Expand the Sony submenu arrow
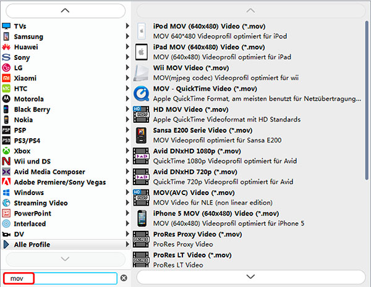Screen dimensions: 371x287 [x=127, y=57]
